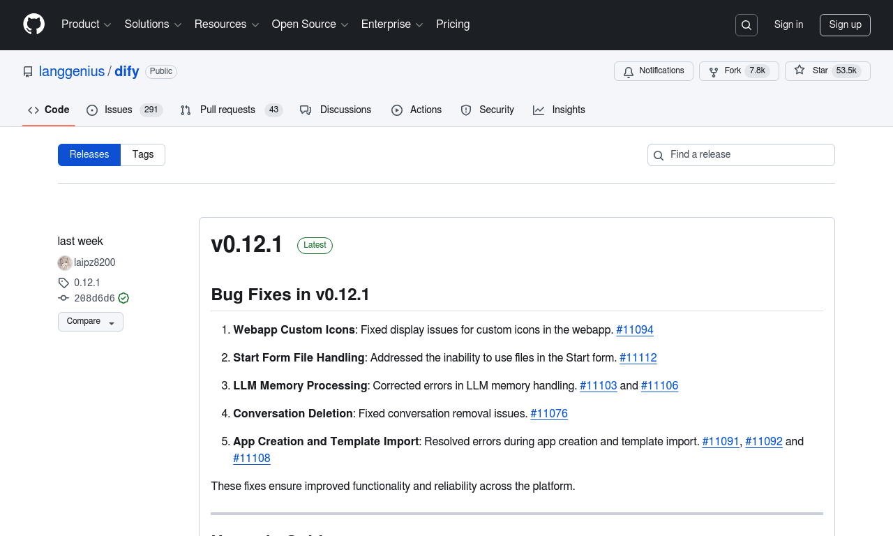This screenshot has height=536, width=893.
Task: Click the Fork branch icon
Action: (x=714, y=72)
